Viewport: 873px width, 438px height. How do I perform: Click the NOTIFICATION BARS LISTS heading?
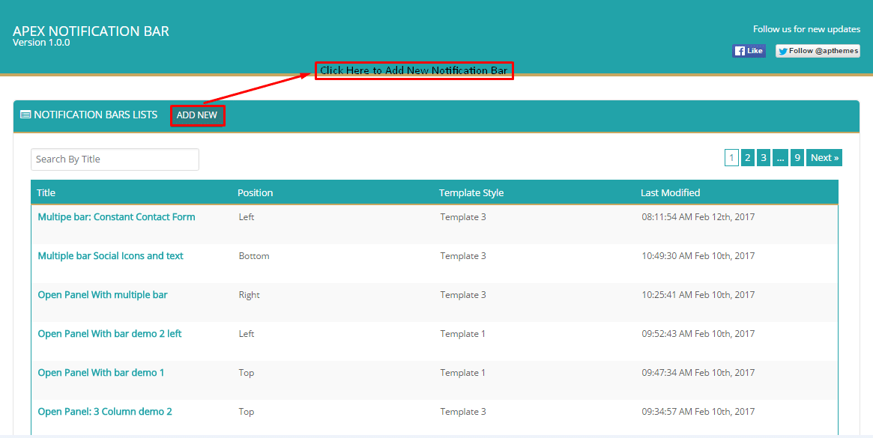[x=96, y=115]
